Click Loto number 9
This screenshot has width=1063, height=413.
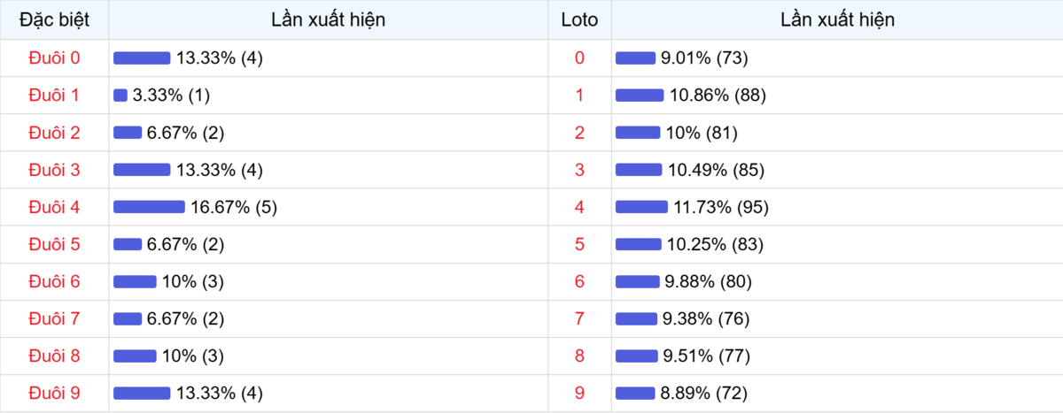tap(579, 393)
